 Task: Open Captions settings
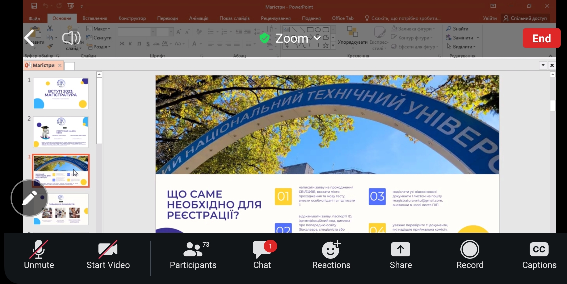(x=539, y=255)
